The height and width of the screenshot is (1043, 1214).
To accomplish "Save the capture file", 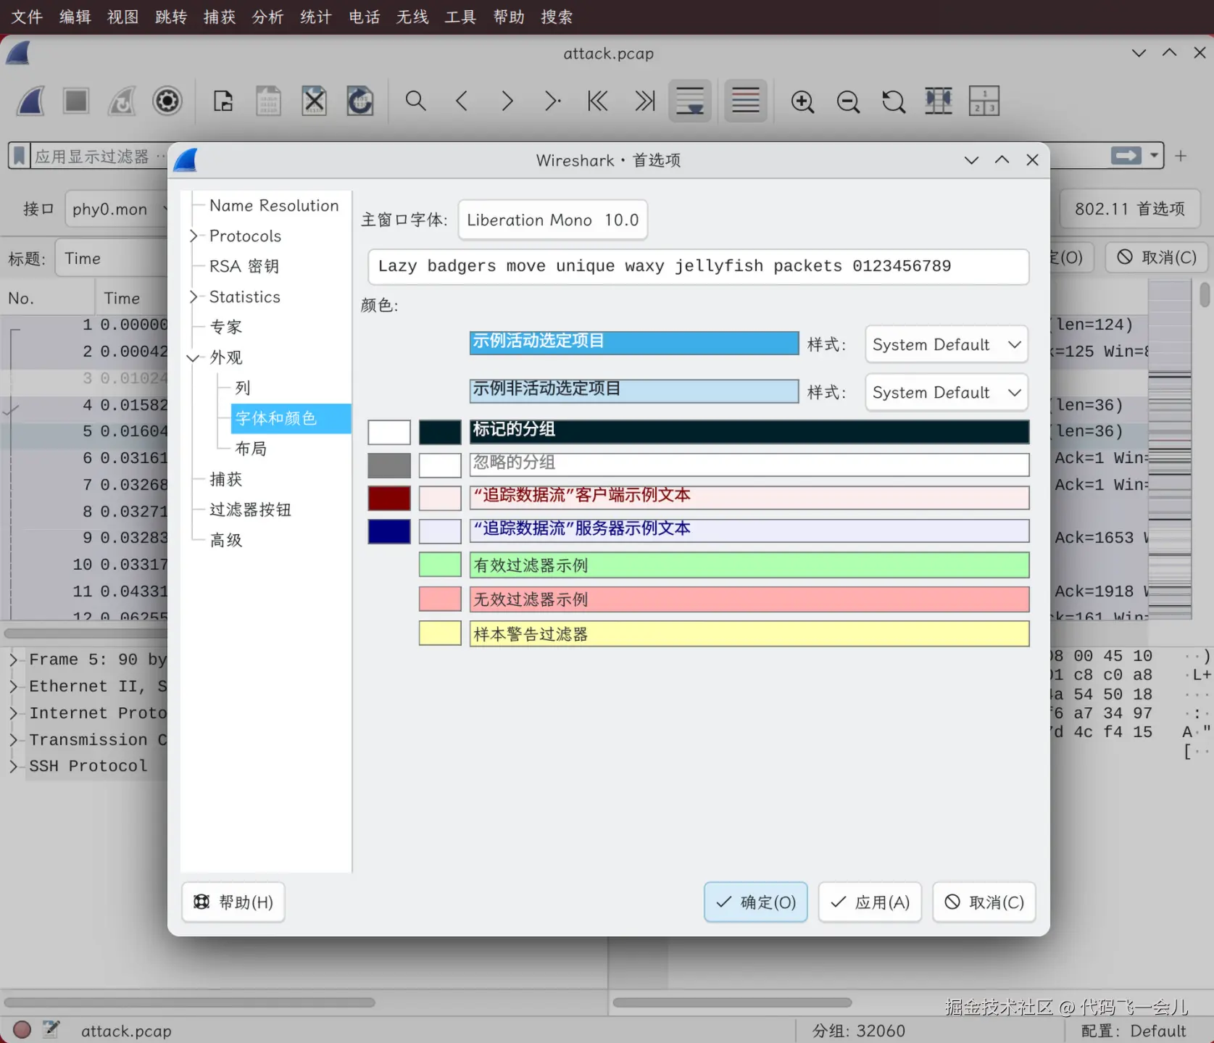I will 269,101.
